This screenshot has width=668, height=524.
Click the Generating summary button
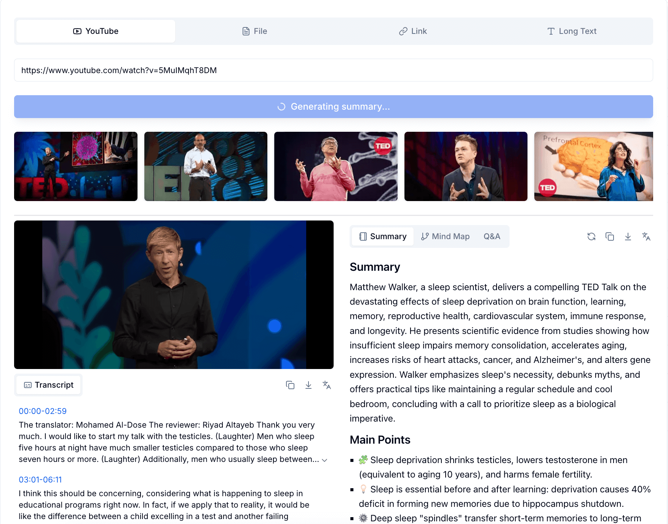click(333, 107)
